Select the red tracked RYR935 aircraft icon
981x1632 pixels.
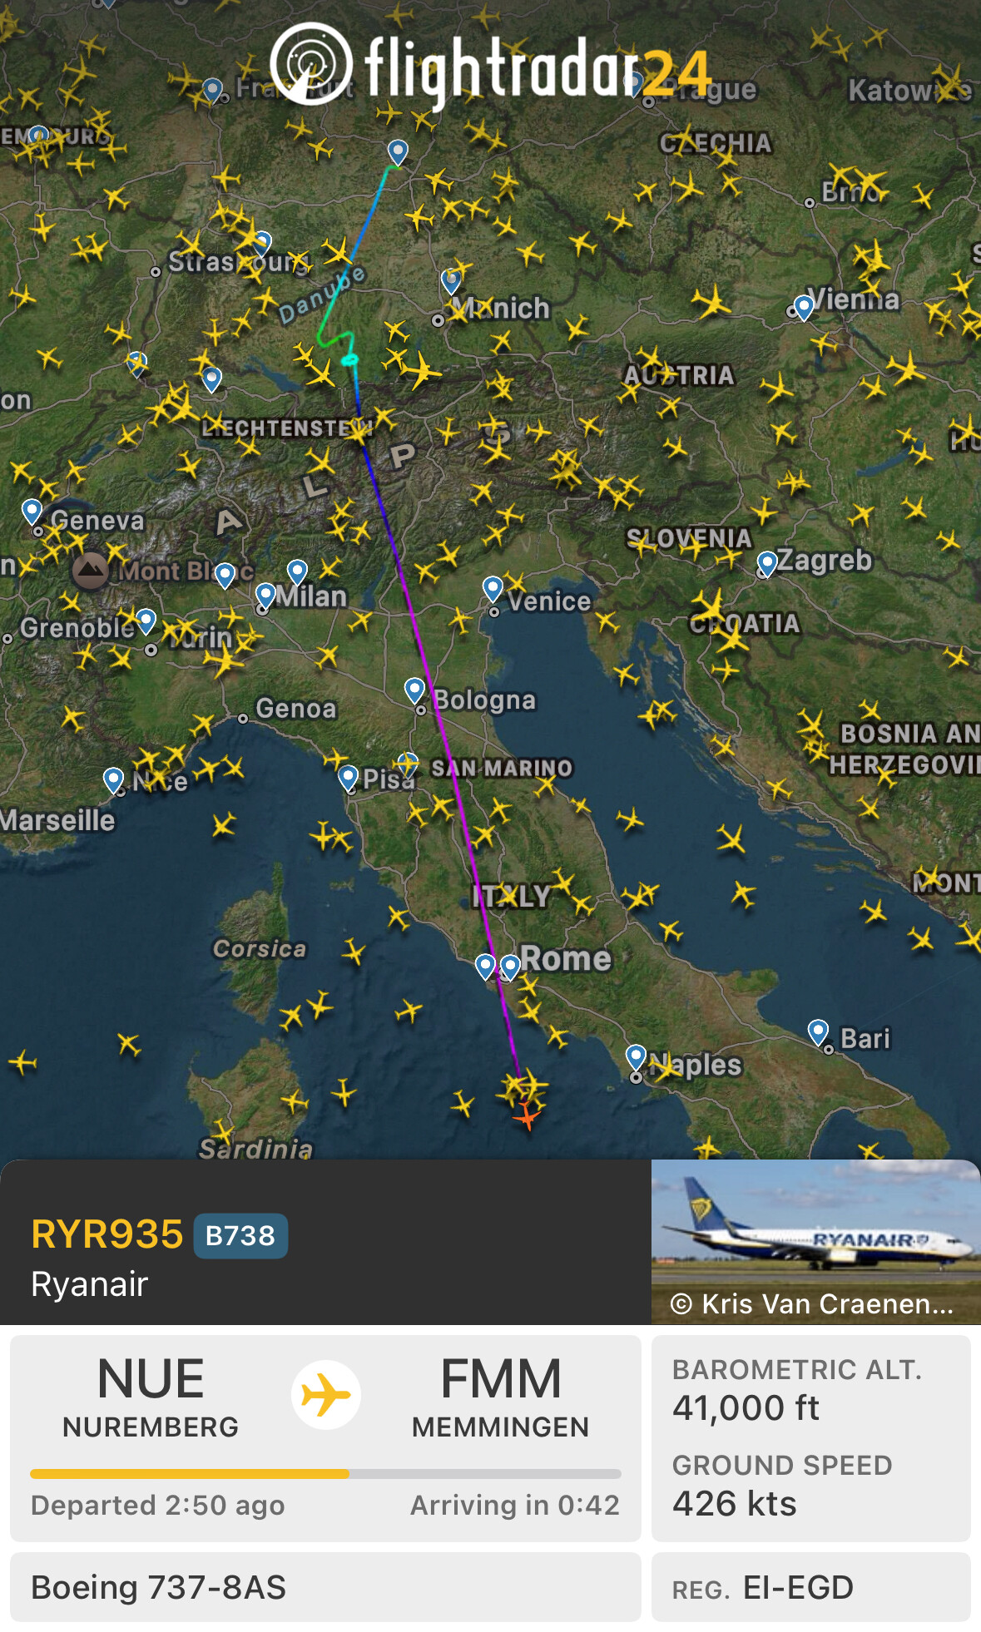pyautogui.click(x=526, y=1115)
